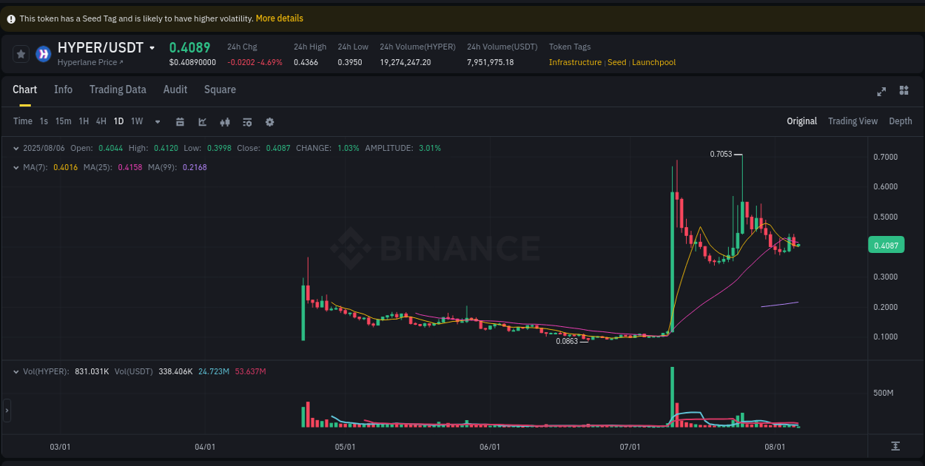Viewport: 925px width, 466px height.
Task: Visit the Launchpool tag link
Action: [653, 62]
